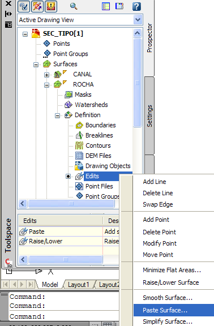Viewport: 214px width, 326px height.
Task: Choose Add Line from context menu
Action: click(155, 182)
